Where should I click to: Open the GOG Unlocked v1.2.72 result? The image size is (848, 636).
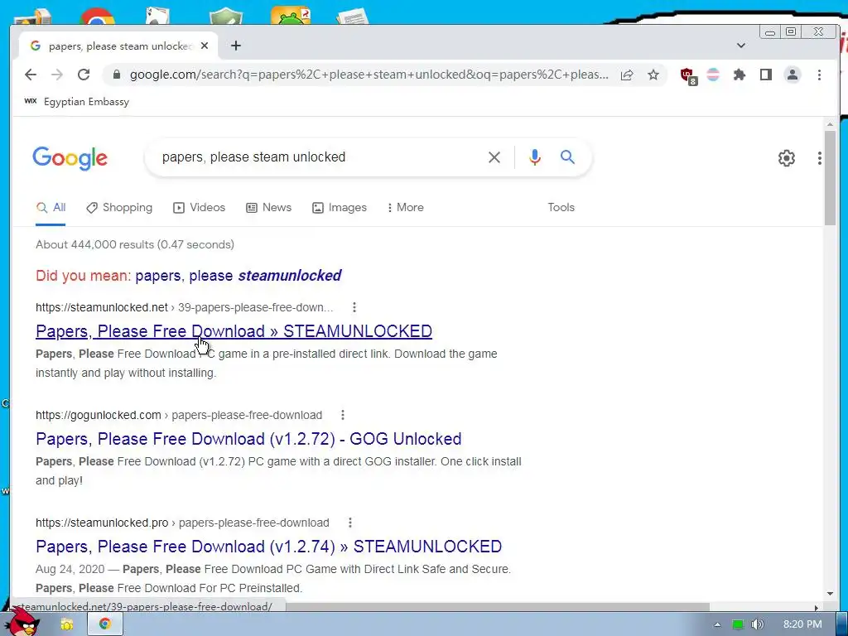(248, 439)
